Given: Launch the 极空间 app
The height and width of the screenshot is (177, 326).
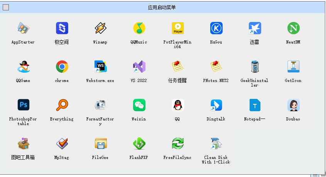Looking at the screenshot, I should click(62, 28).
